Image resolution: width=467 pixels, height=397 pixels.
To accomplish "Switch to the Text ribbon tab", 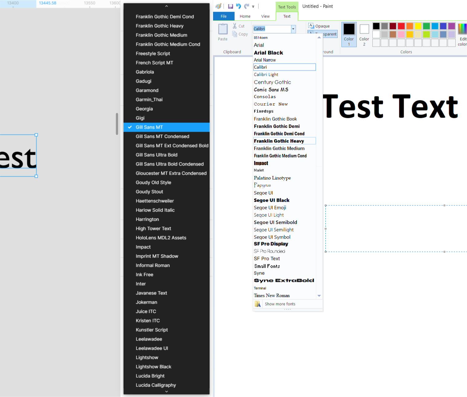I will coord(287,16).
